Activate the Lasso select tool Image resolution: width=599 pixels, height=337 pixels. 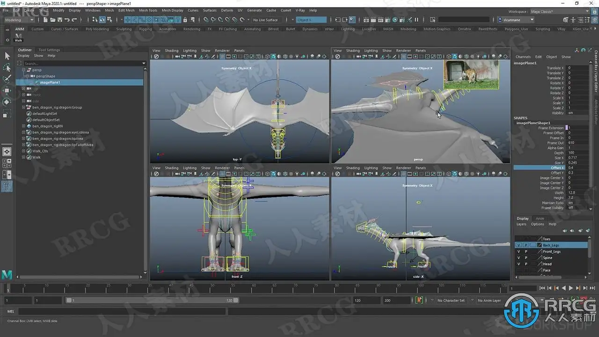pyautogui.click(x=7, y=68)
